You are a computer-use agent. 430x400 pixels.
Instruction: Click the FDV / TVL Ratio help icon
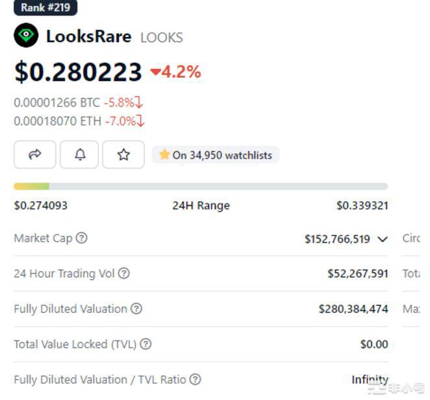pyautogui.click(x=195, y=380)
